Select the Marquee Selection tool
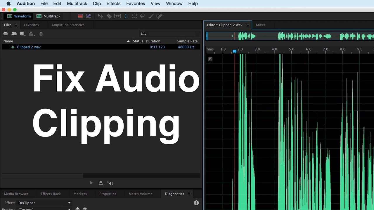This screenshot has height=210, width=374. [x=134, y=16]
